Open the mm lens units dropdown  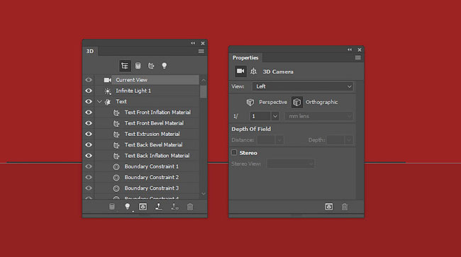(x=318, y=117)
